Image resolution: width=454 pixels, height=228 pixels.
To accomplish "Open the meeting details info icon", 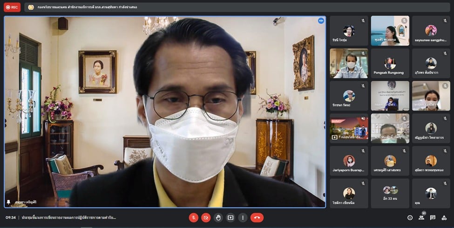I will pyautogui.click(x=410, y=217).
